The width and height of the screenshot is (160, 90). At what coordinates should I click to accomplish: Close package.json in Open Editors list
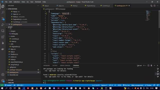[x=9, y=24]
